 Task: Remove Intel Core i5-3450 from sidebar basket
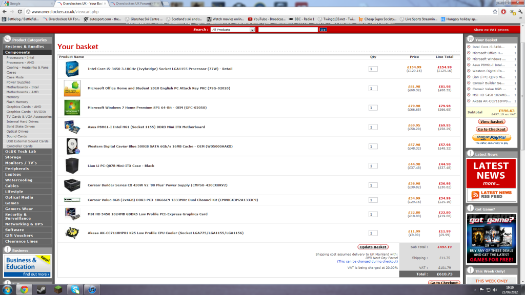[469, 47]
